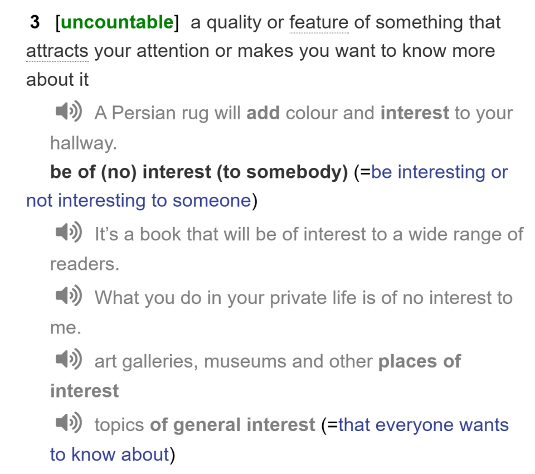Play audio for the 'It's a book' sentence

[69, 232]
